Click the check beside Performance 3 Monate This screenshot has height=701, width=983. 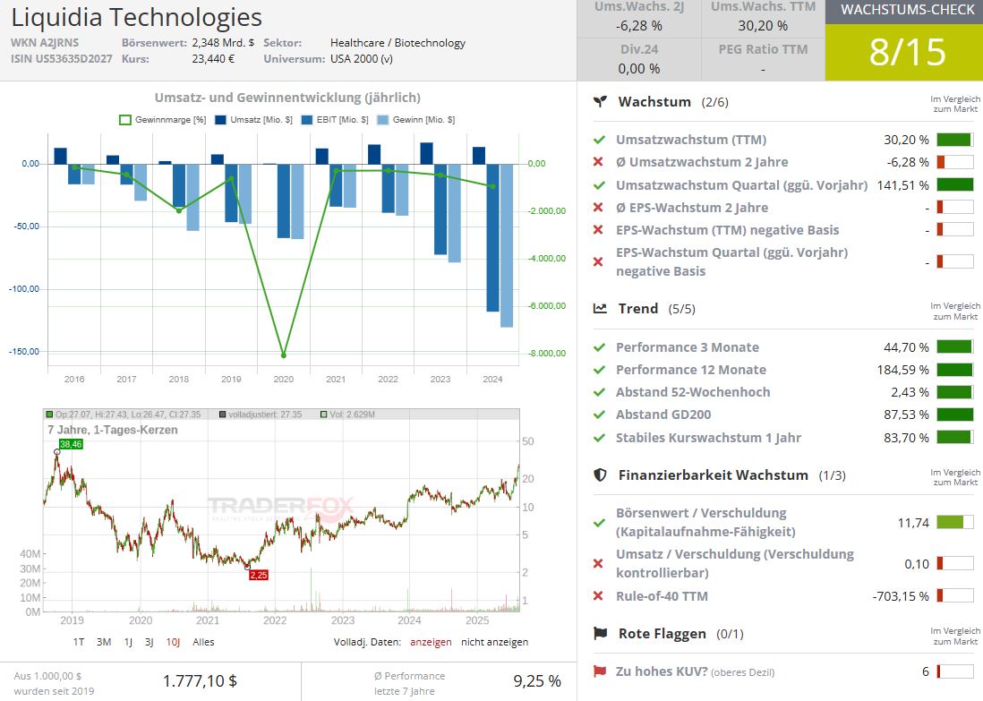tap(599, 347)
